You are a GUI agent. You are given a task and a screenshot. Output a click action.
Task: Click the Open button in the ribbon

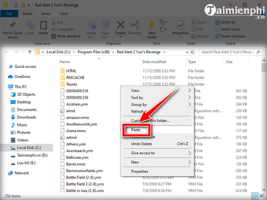[x=200, y=22]
